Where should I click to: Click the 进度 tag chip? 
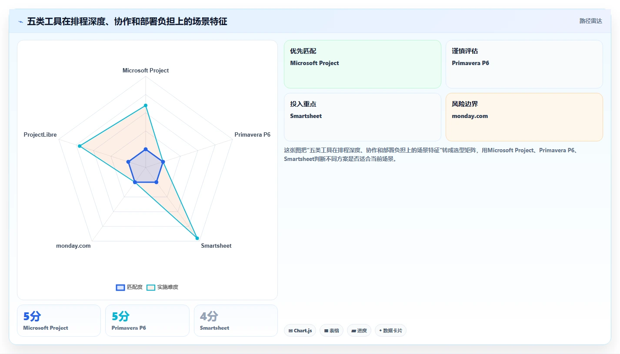pos(359,331)
